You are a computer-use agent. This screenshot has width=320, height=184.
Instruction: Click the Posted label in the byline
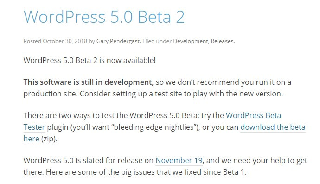[32, 41]
